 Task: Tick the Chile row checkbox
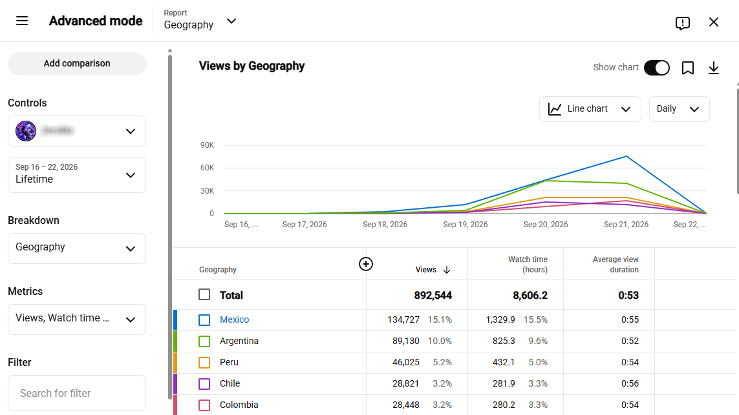(204, 383)
